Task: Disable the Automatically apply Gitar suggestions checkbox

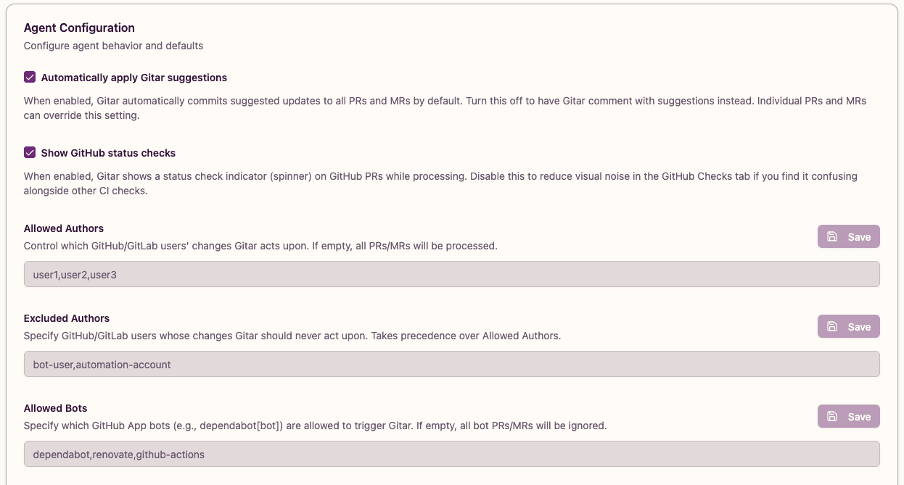Action: [30, 77]
